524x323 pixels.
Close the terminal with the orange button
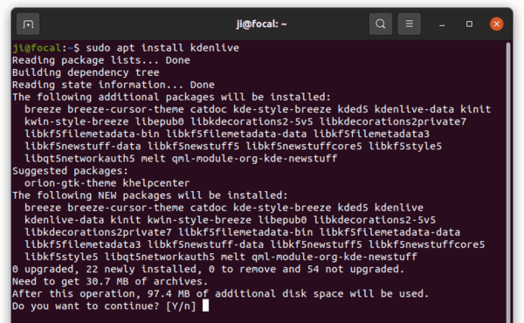[497, 24]
